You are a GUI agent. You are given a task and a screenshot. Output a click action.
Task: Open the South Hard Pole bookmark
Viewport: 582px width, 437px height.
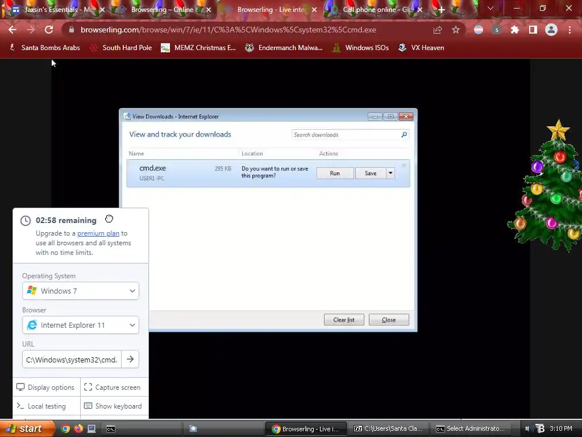click(x=121, y=48)
